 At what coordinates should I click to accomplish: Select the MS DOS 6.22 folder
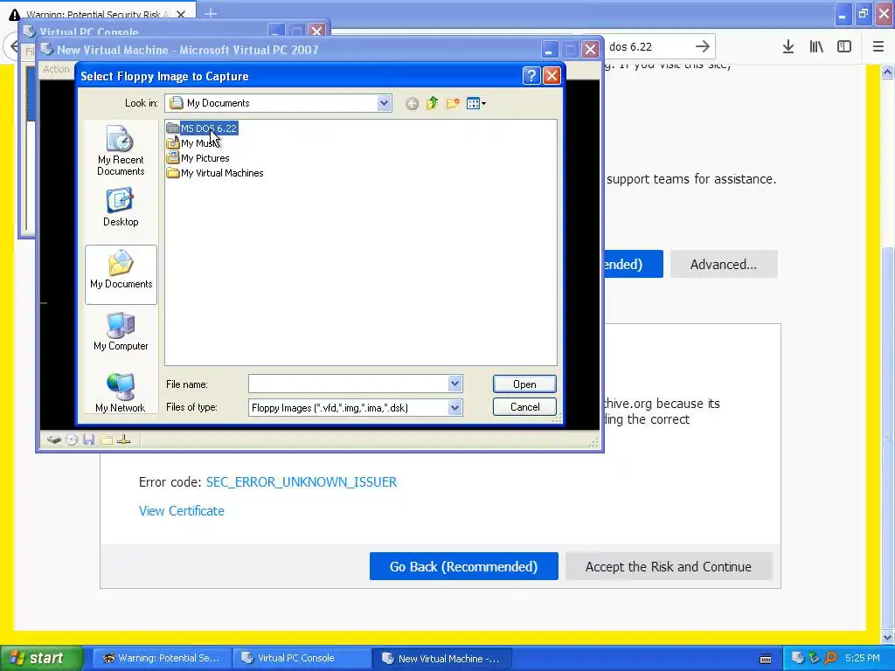point(202,128)
